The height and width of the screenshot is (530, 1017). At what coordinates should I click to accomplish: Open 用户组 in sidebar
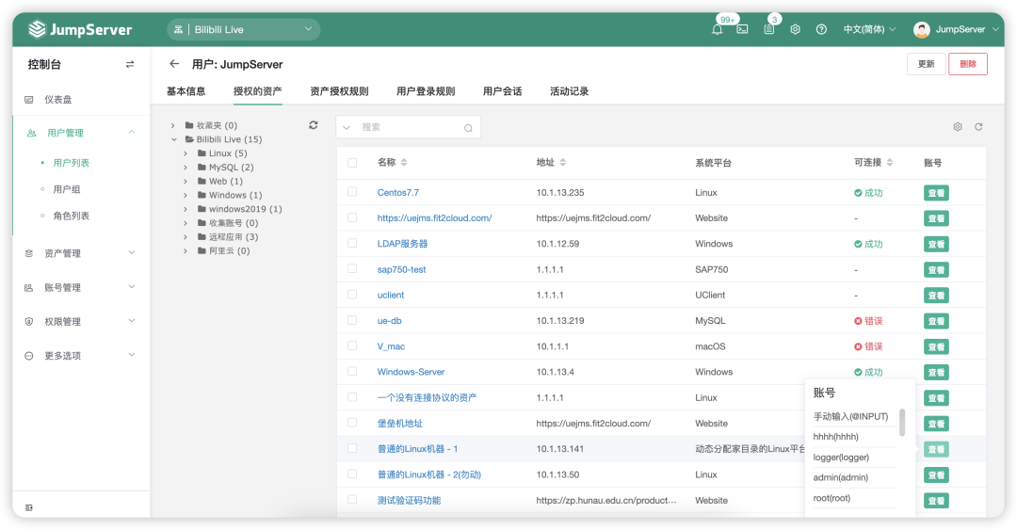(67, 189)
